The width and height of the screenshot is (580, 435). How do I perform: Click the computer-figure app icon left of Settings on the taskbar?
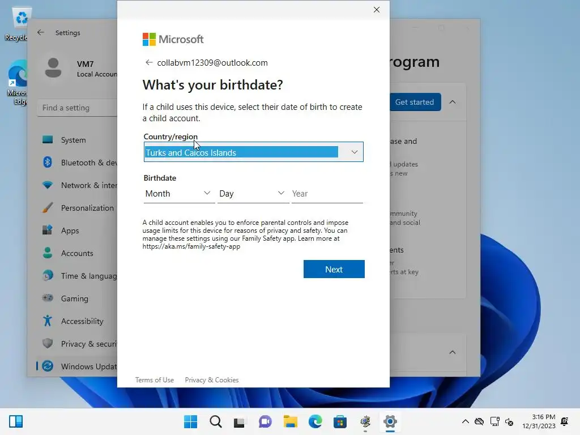click(365, 421)
